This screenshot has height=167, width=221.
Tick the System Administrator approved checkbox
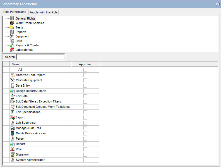coord(85,160)
